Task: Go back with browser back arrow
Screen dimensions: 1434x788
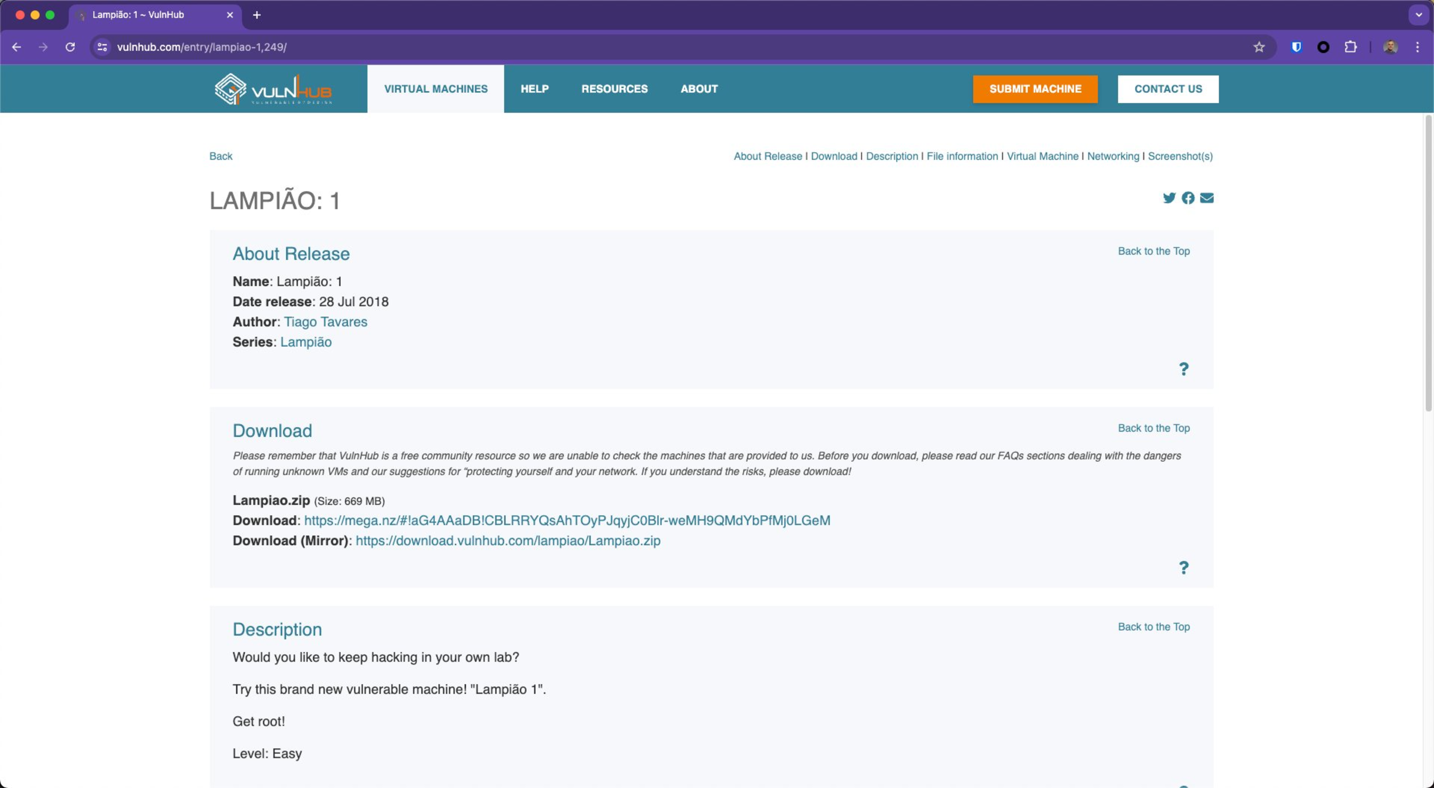Action: coord(17,47)
